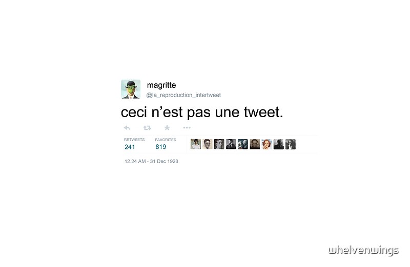This screenshot has width=410, height=267.
Task: Click the fourth avatar wearing suit and tie
Action: coord(231,144)
